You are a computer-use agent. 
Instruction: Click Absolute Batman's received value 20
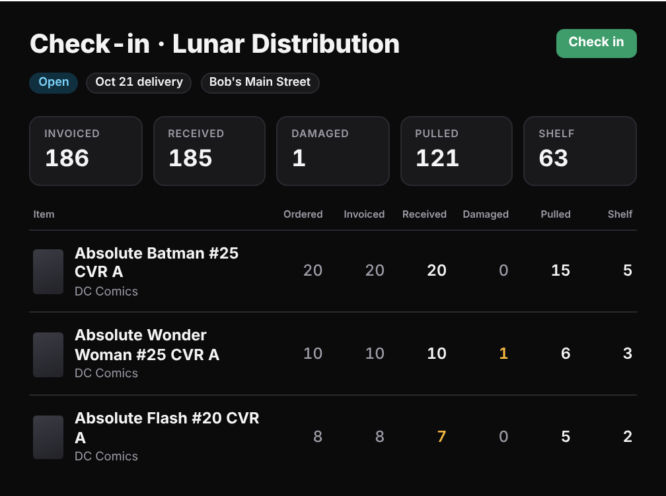point(437,270)
